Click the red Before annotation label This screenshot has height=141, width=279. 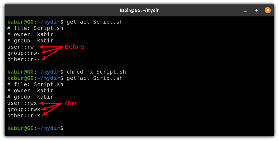coord(74,47)
